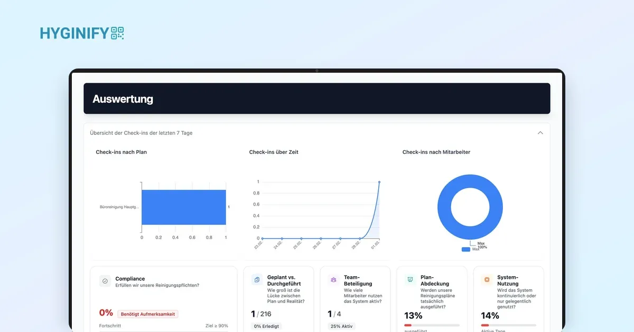Click the HYGINIFY QR code logo icon

point(117,33)
